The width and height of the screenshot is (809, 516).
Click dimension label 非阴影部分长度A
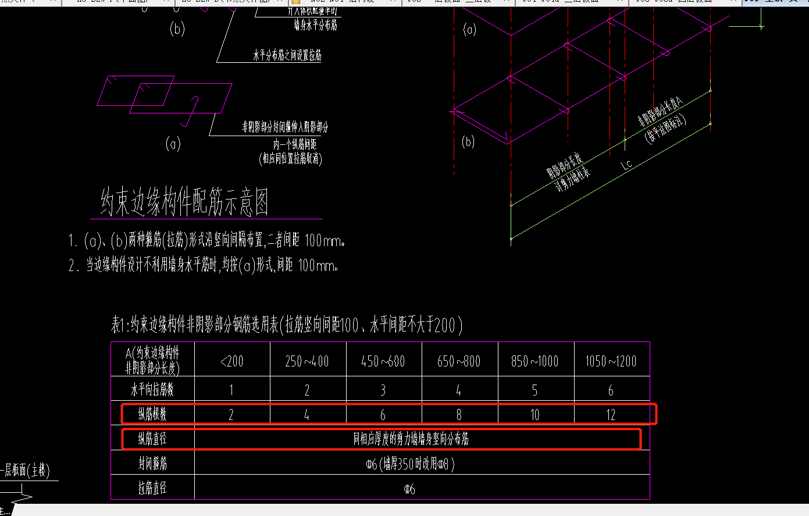pos(660,112)
